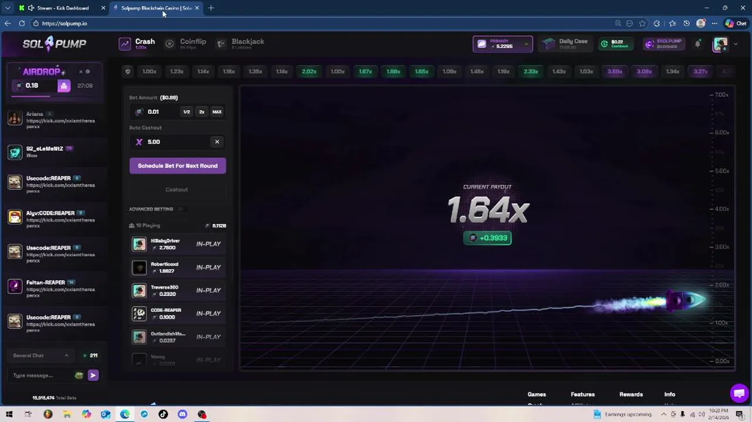The image size is (752, 422).
Task: Click Schedule Bet For Next Round
Action: point(178,166)
